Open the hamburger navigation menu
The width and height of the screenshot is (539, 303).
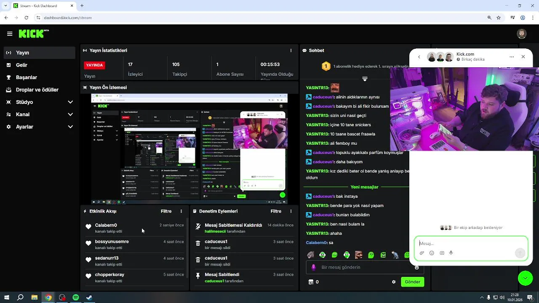pyautogui.click(x=10, y=34)
